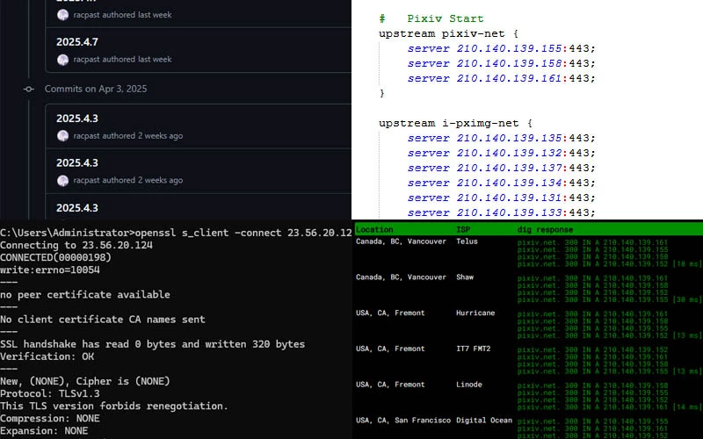Select the Digital Ocean ISP row
The image size is (703, 439).
pyautogui.click(x=484, y=421)
